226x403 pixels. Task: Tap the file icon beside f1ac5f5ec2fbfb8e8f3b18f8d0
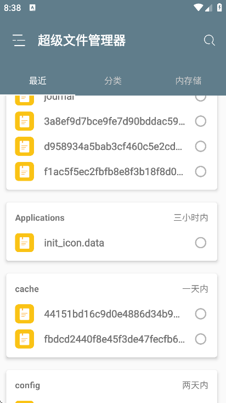(24, 171)
